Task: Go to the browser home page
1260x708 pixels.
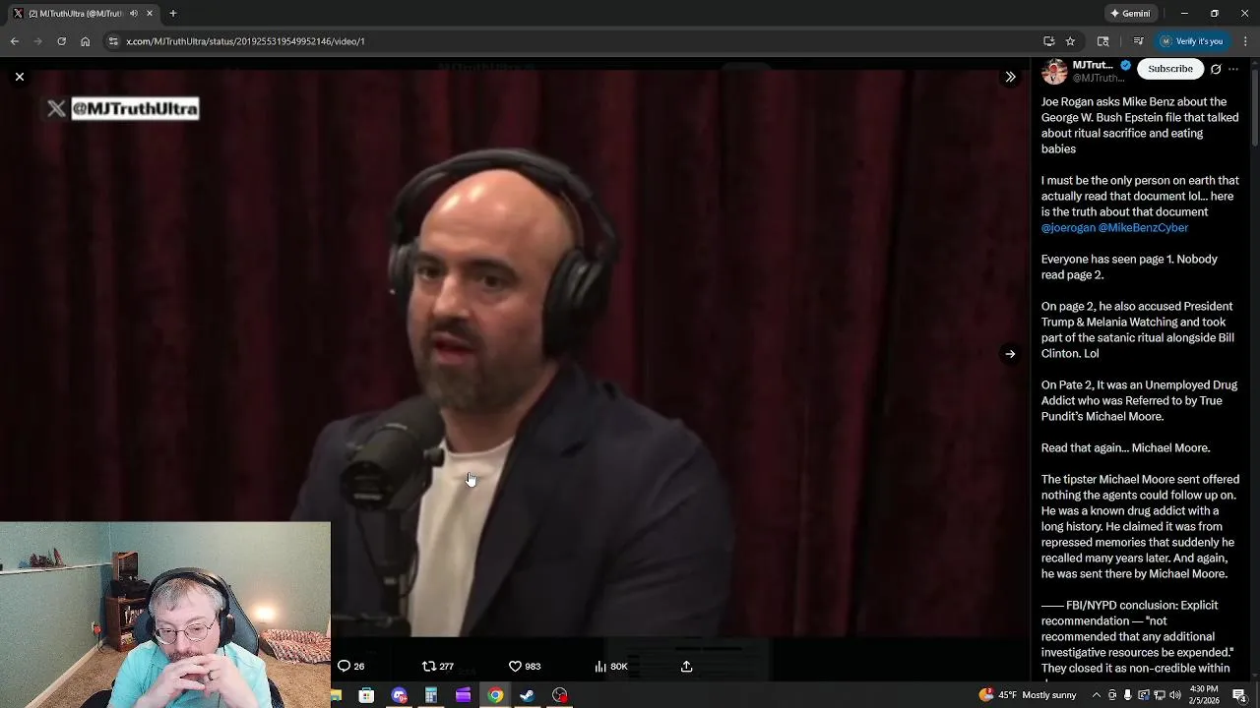Action: coord(86,41)
